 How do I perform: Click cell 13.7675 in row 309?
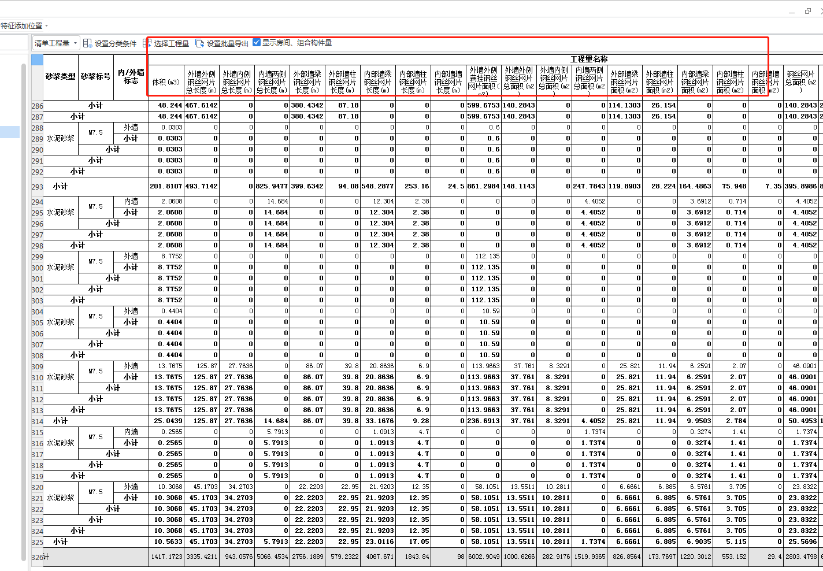[x=166, y=366]
